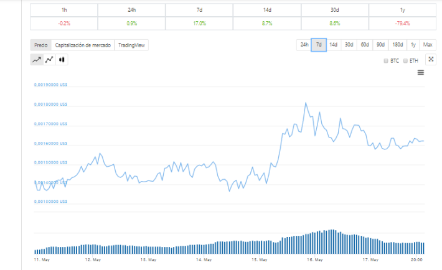442x270 pixels.
Task: Click the 12. May date label
Action: click(93, 259)
